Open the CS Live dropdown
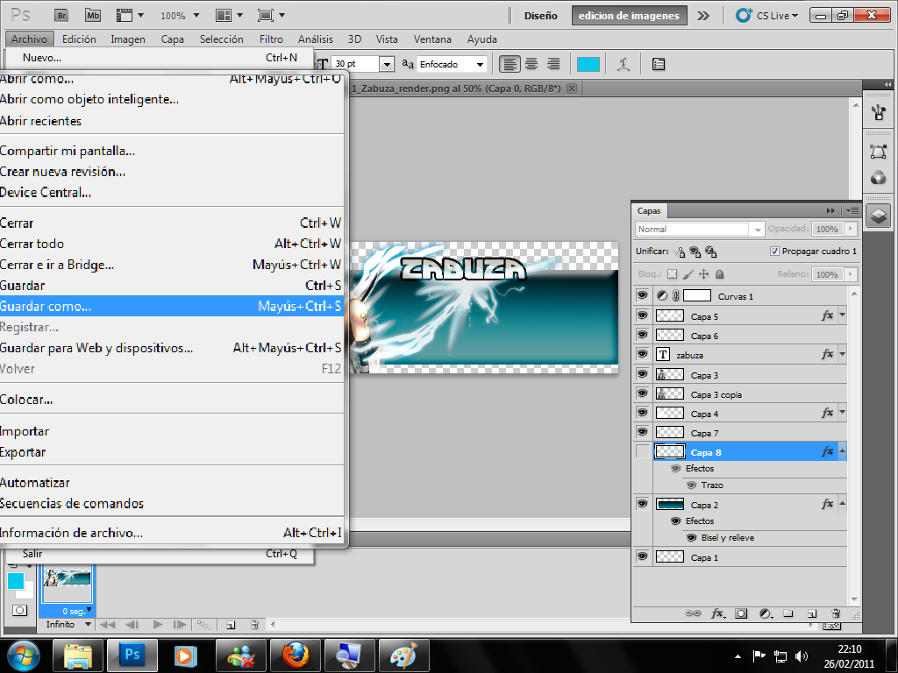Image resolution: width=898 pixels, height=673 pixels. [x=767, y=16]
